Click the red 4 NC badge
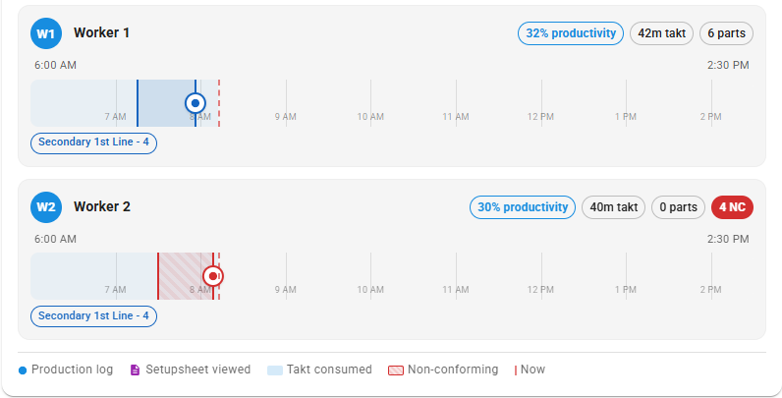The width and height of the screenshot is (782, 398). [732, 207]
